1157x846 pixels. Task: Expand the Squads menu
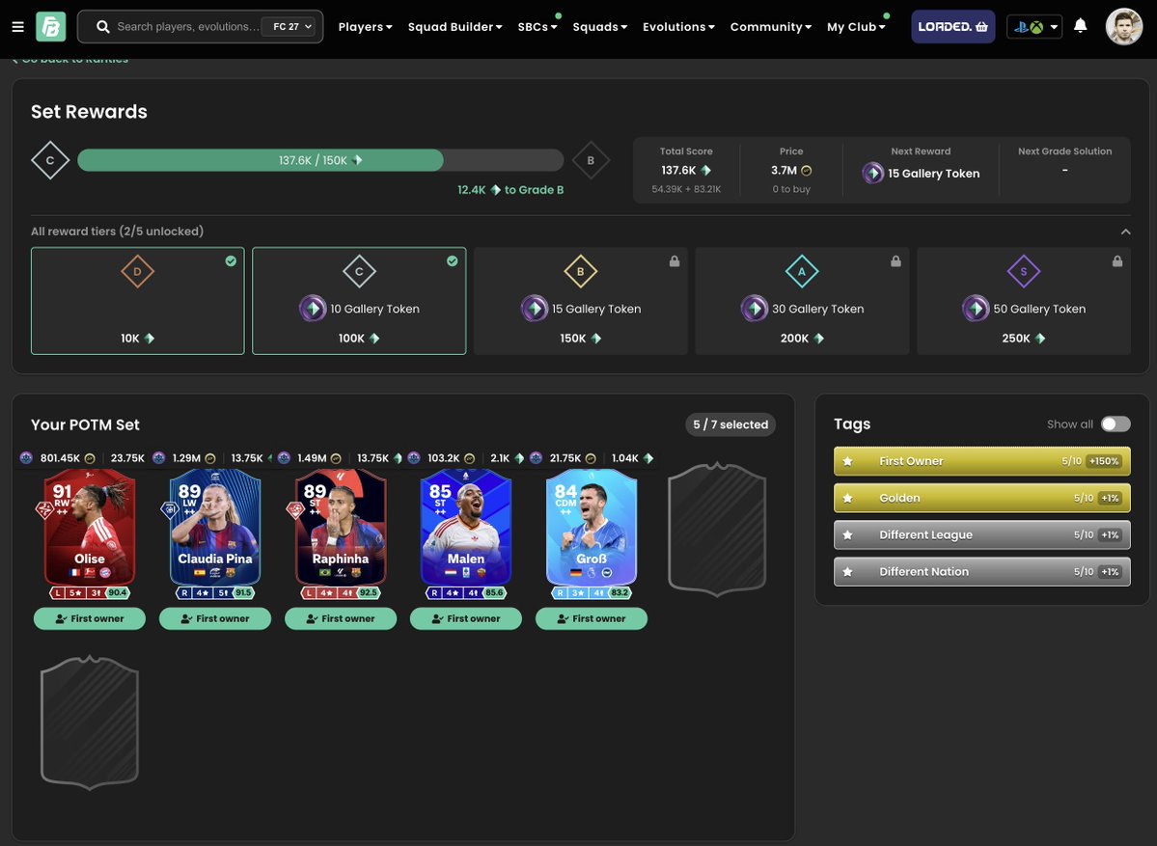pyautogui.click(x=600, y=27)
